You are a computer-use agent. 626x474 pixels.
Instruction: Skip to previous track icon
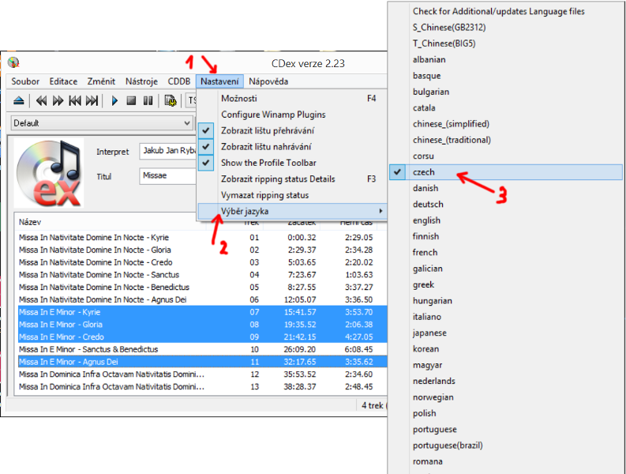point(75,100)
